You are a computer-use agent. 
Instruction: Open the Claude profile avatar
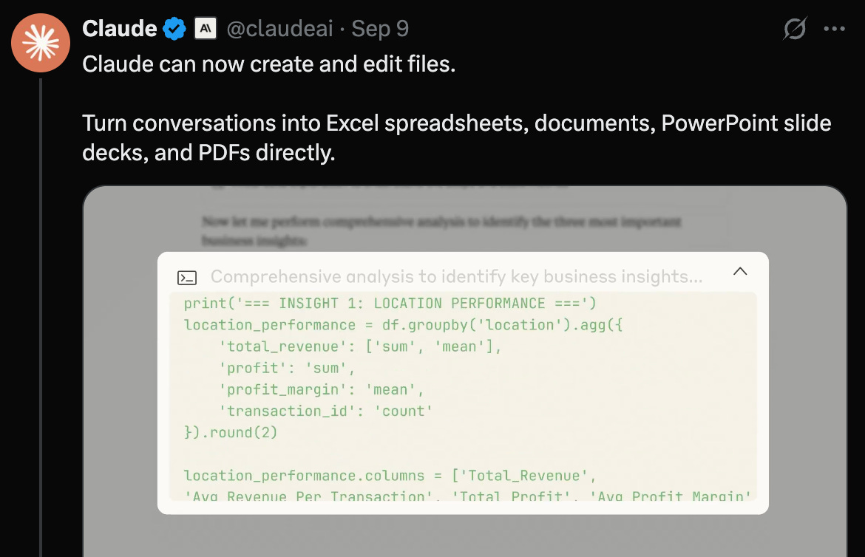(x=40, y=43)
